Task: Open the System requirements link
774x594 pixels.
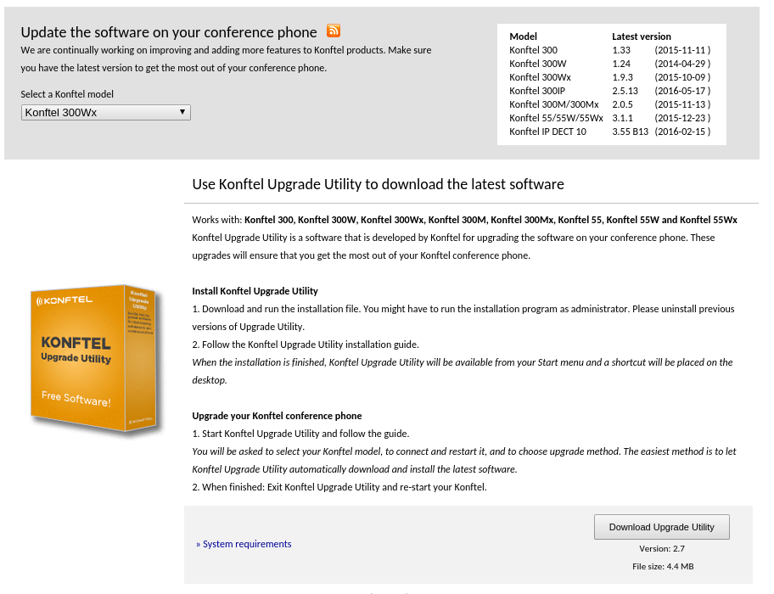Action: pos(247,544)
